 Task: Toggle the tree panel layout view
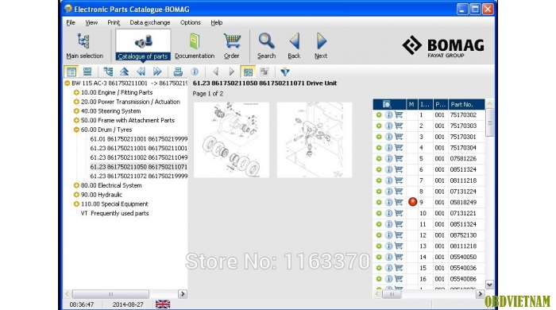(x=71, y=72)
